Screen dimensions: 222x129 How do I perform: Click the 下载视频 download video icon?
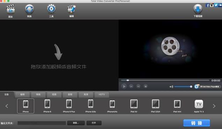coord(198,9)
